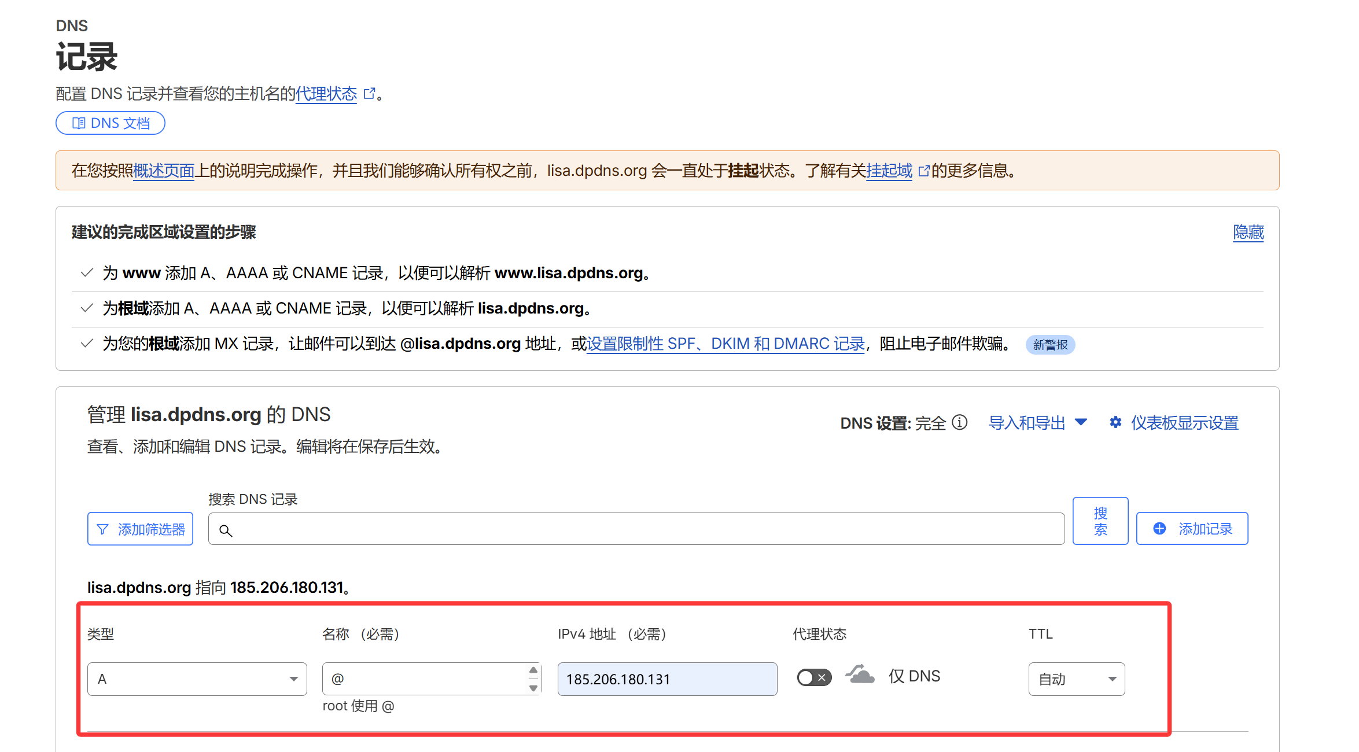
Task: Toggle the proxy status switch
Action: tap(814, 677)
